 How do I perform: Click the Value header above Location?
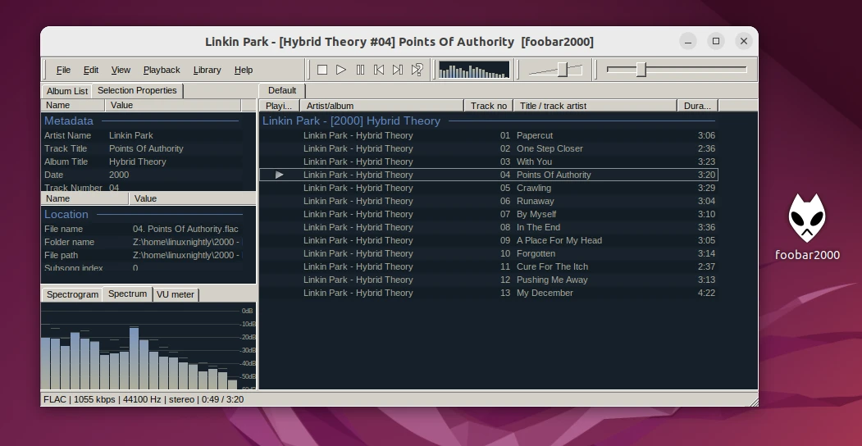pos(192,198)
